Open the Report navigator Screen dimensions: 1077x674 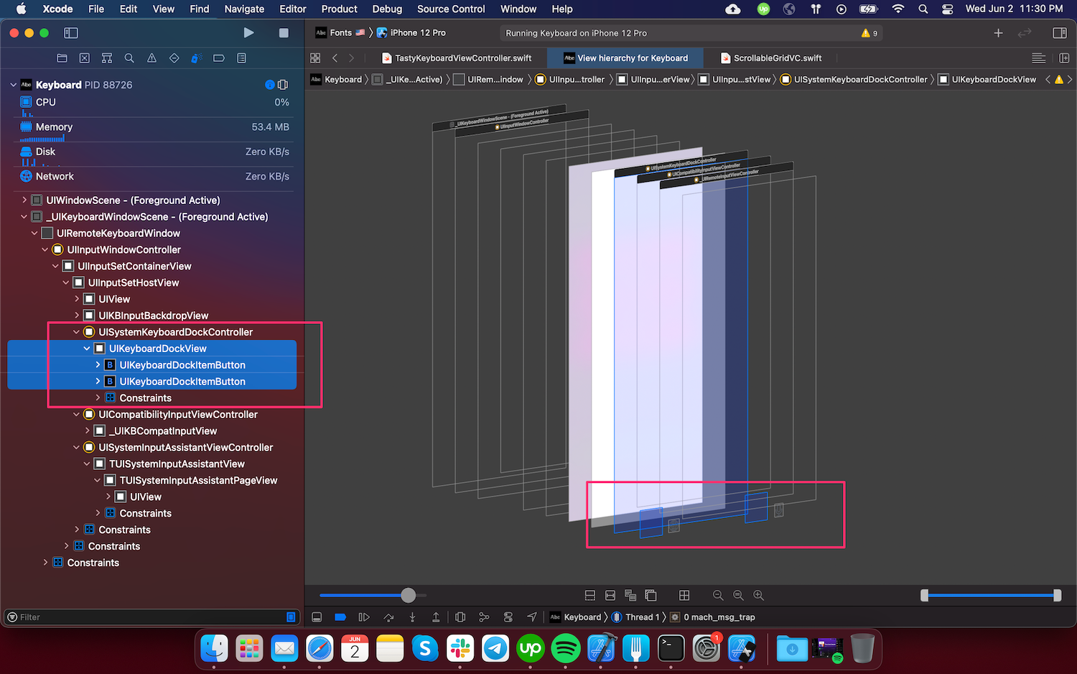(241, 58)
